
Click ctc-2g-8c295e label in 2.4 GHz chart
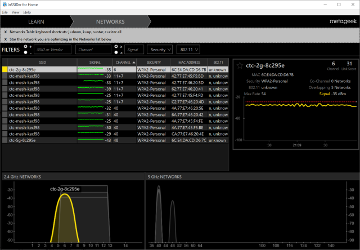[65, 189]
